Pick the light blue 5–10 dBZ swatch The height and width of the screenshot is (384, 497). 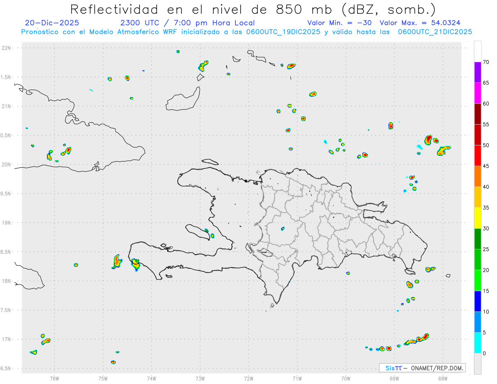coord(478,322)
